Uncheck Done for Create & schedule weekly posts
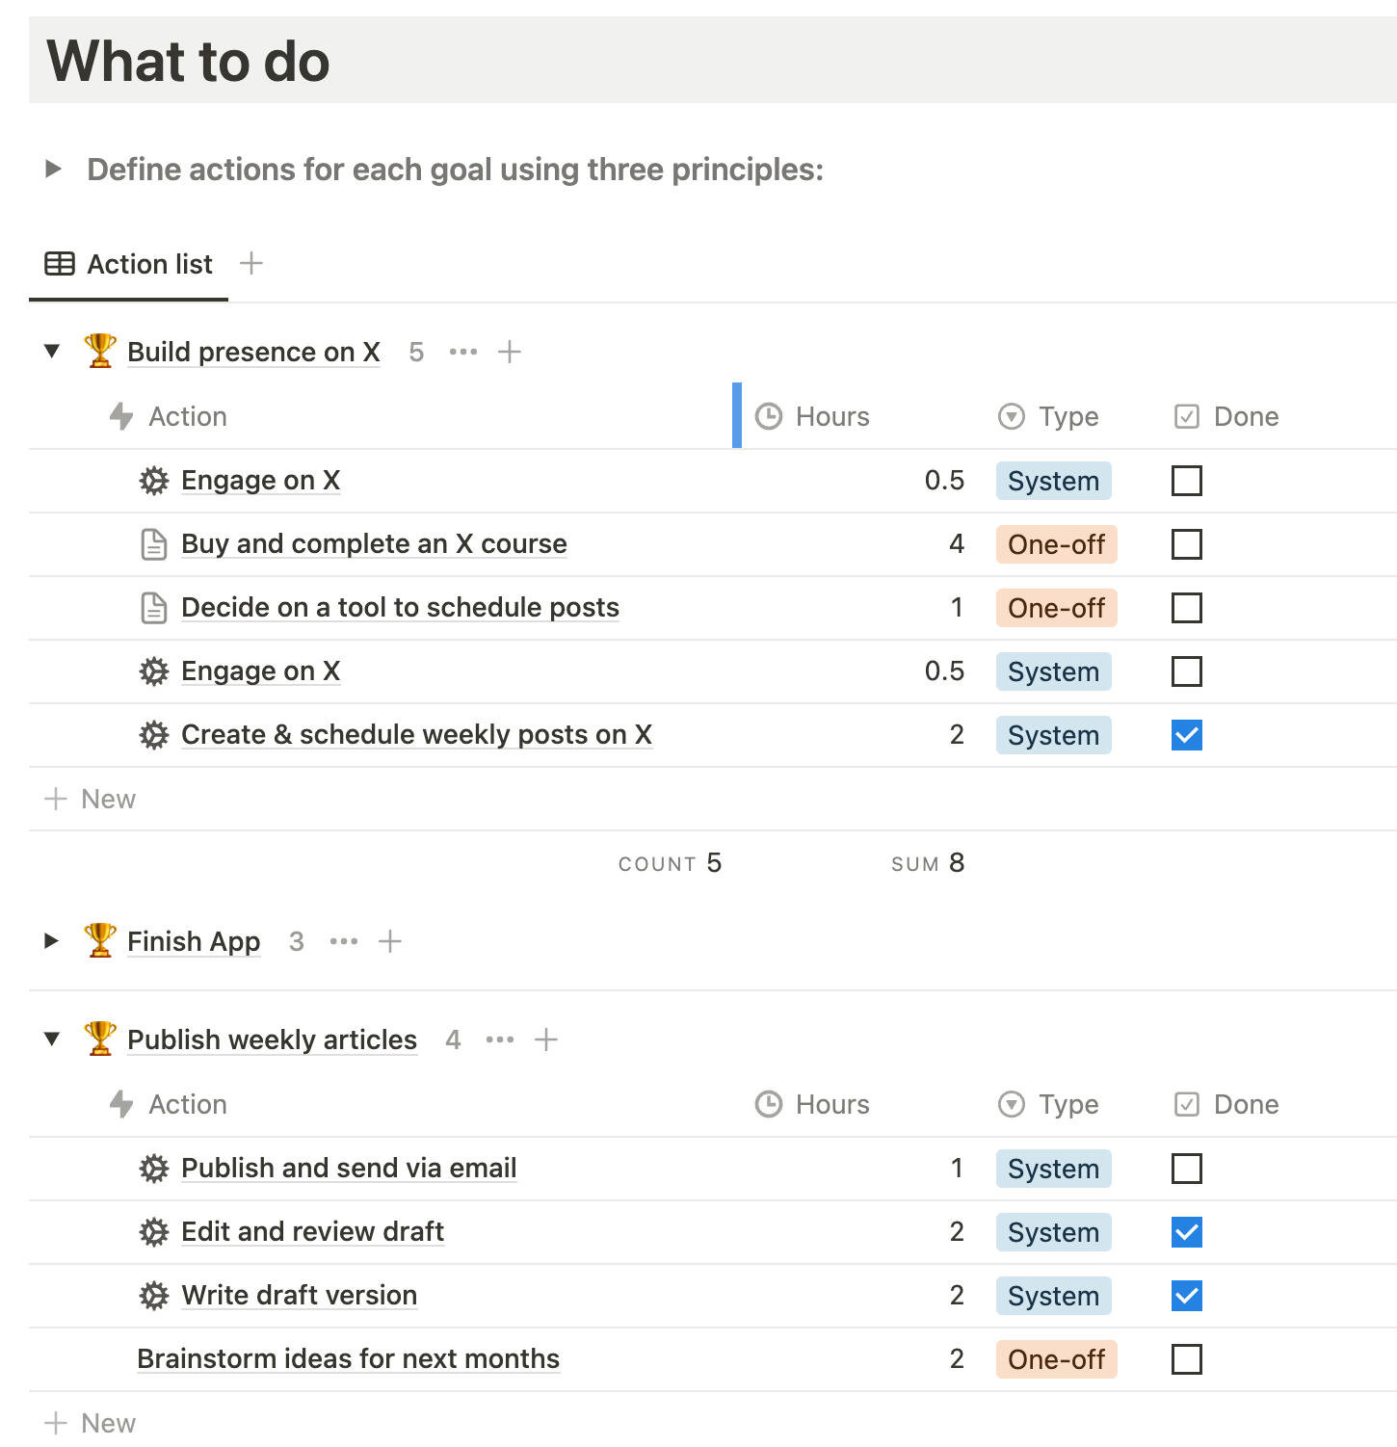Image resolution: width=1397 pixels, height=1447 pixels. pyautogui.click(x=1186, y=735)
